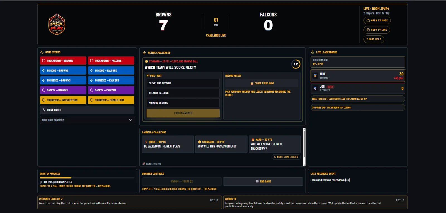Image resolution: width=446 pixels, height=213 pixels.
Task: Click the Quick challenge lightning icon
Action: click(x=146, y=142)
